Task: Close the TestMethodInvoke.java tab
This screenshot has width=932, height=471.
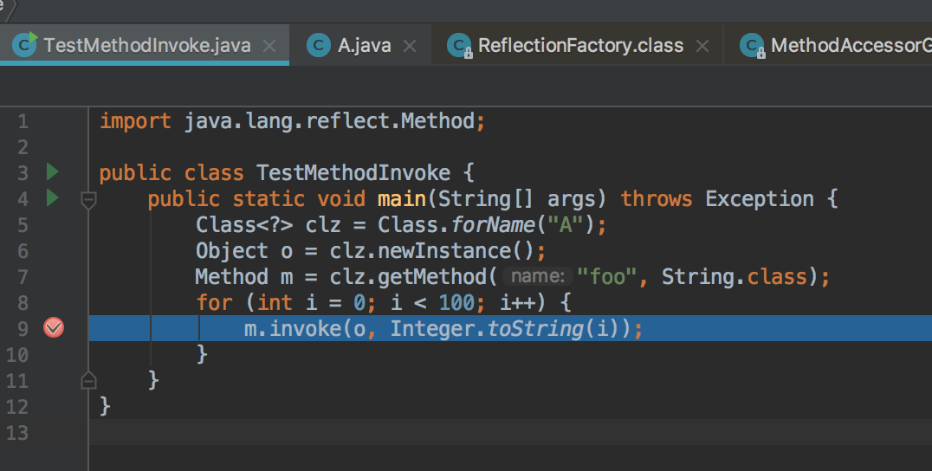Action: (x=269, y=46)
